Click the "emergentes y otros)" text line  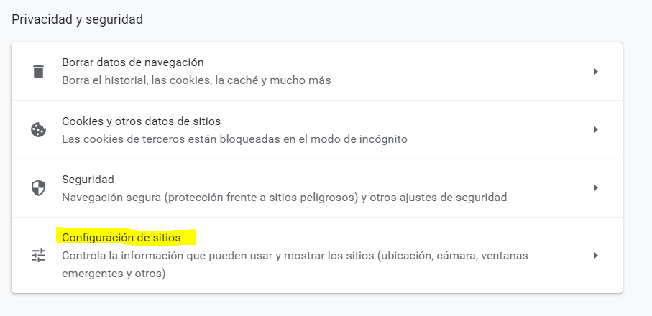(114, 274)
